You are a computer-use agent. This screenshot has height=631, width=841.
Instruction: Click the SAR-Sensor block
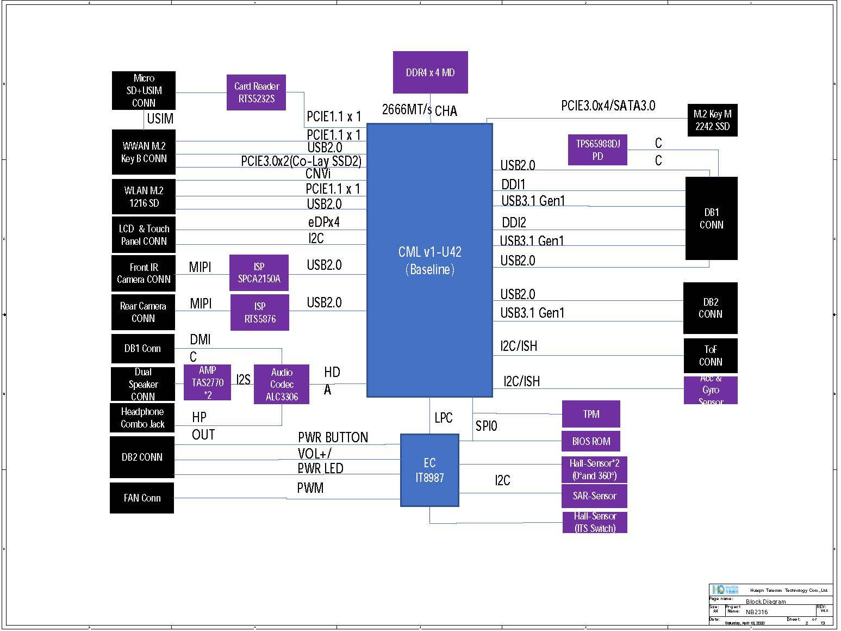(594, 496)
